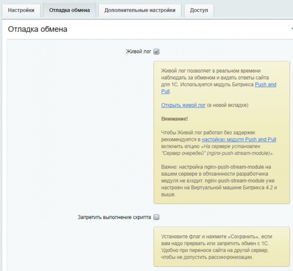Select the Отладка обмена tab
The width and height of the screenshot is (293, 271).
[x=70, y=10]
